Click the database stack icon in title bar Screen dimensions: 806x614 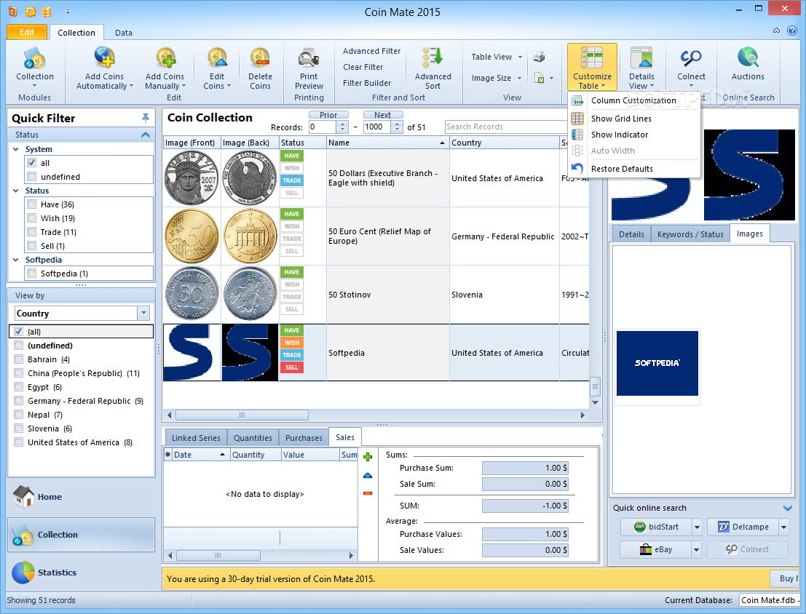[x=47, y=12]
